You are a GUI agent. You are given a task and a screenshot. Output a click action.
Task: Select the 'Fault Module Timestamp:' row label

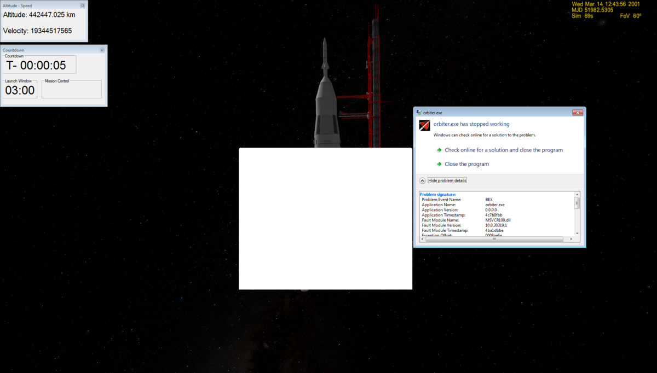click(445, 230)
